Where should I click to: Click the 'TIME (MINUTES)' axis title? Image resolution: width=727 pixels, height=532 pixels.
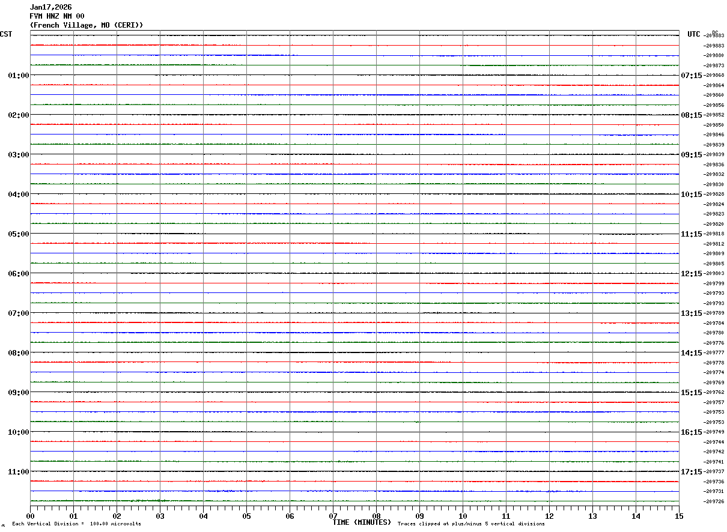[x=362, y=522]
